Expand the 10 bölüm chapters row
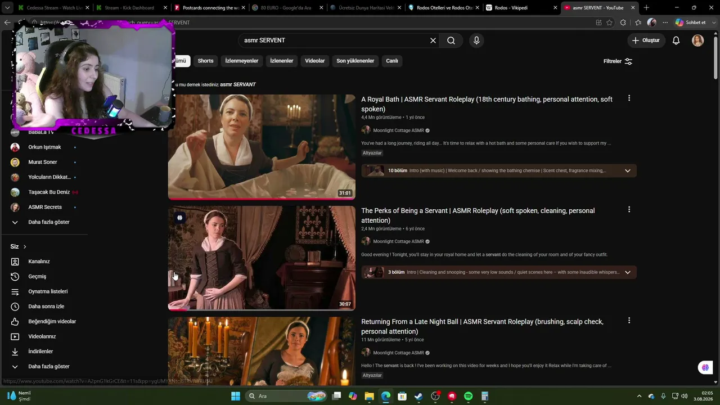This screenshot has height=405, width=720. pos(499,170)
